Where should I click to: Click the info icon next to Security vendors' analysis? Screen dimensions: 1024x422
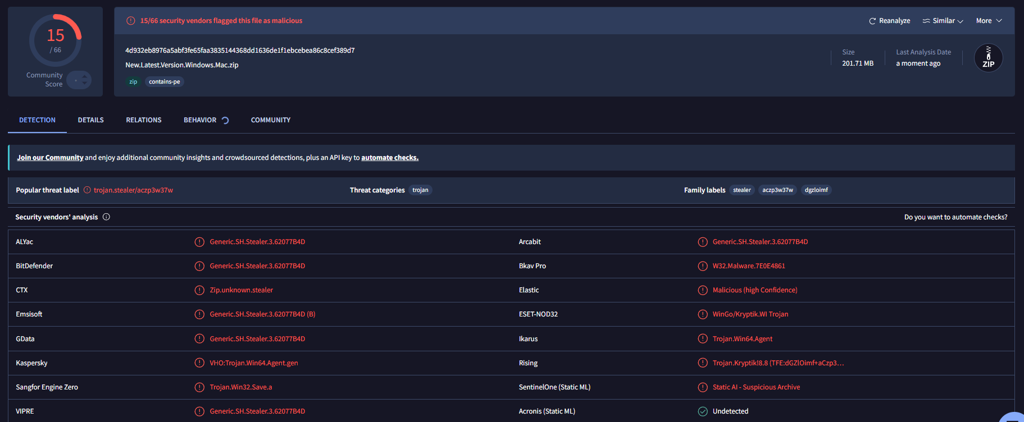106,217
